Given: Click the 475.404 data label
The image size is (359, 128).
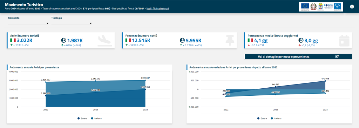Looking at the screenshot, I should (325, 79).
